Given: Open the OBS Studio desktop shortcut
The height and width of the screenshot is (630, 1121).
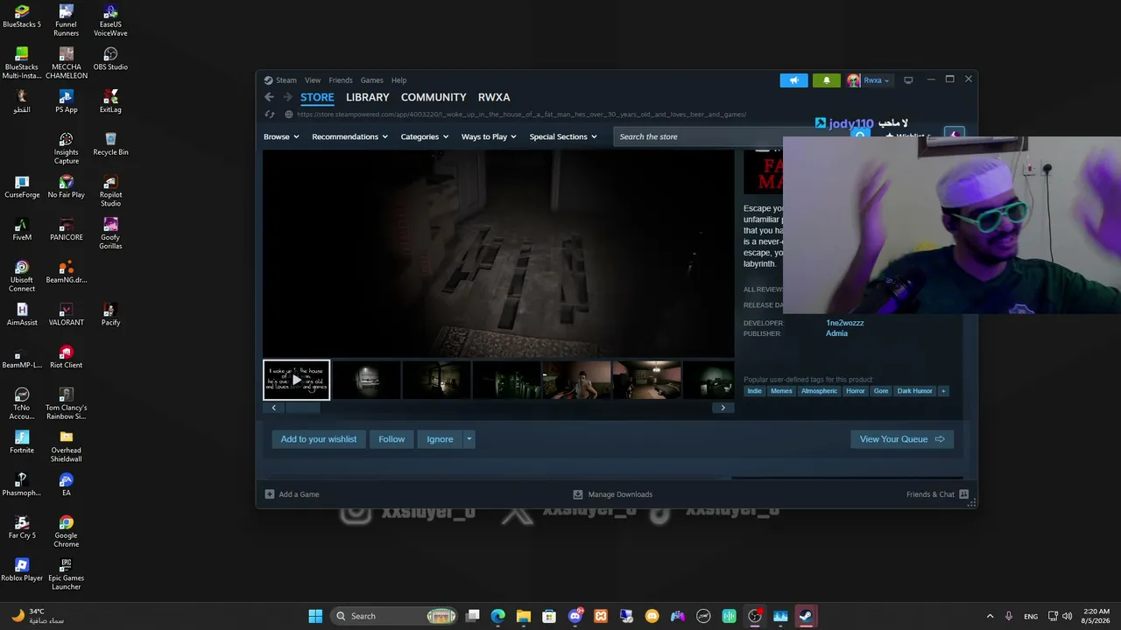Looking at the screenshot, I should [x=110, y=59].
